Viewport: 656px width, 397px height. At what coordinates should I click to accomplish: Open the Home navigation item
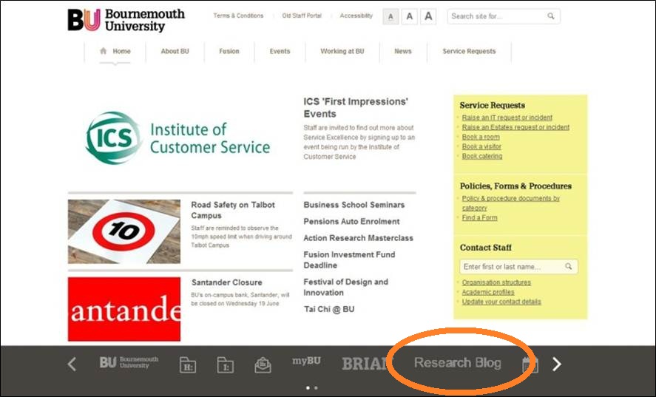pyautogui.click(x=115, y=51)
